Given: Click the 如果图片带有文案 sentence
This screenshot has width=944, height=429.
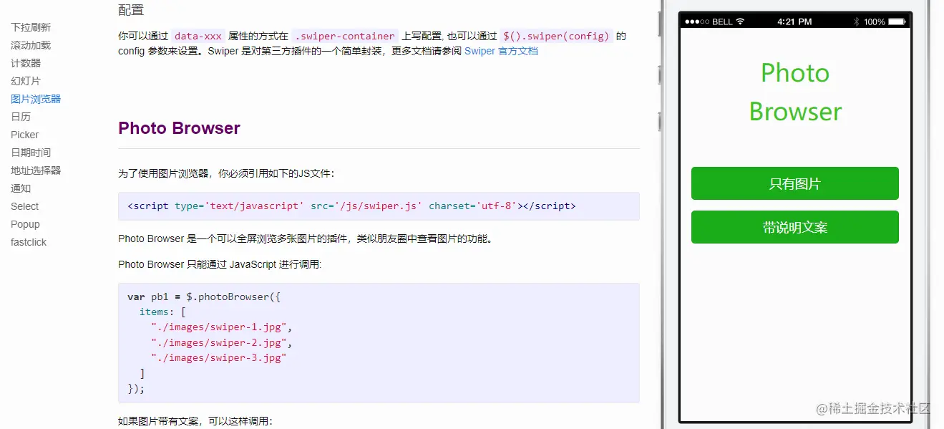Looking at the screenshot, I should (195, 421).
